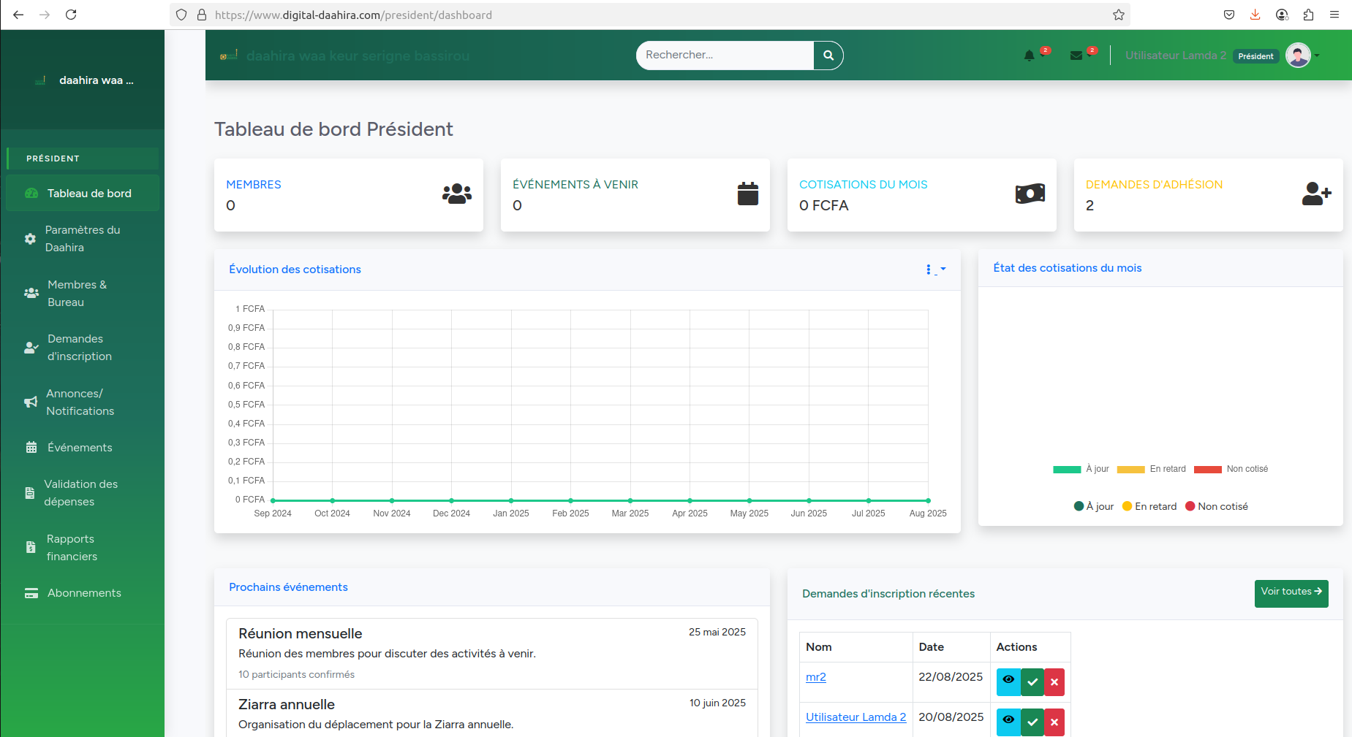Click the search magnifier button
Viewport: 1352px width, 737px height.
(828, 56)
